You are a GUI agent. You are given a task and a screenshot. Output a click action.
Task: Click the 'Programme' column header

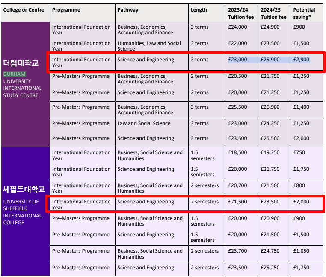(x=66, y=10)
